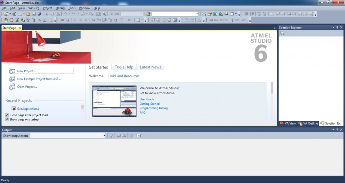345x183 pixels.
Task: Open the search combo box dropdown in toolbar
Action: click(x=197, y=14)
